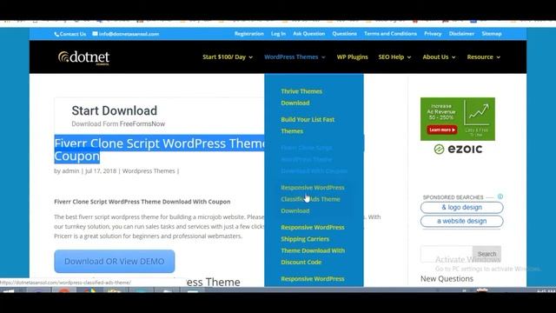Viewport: 556px width, 313px height.
Task: Expand the WordPress Themes menu
Action: point(295,57)
